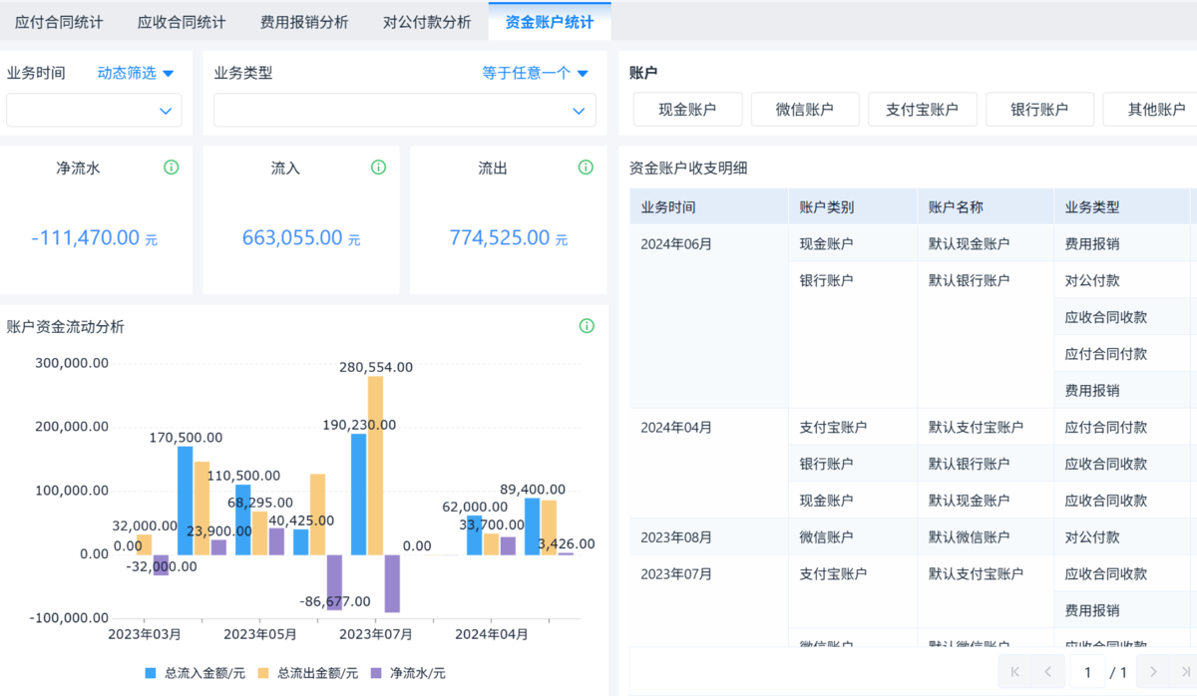Click the info icon on 流入 card
Image resolution: width=1197 pixels, height=696 pixels.
(378, 168)
